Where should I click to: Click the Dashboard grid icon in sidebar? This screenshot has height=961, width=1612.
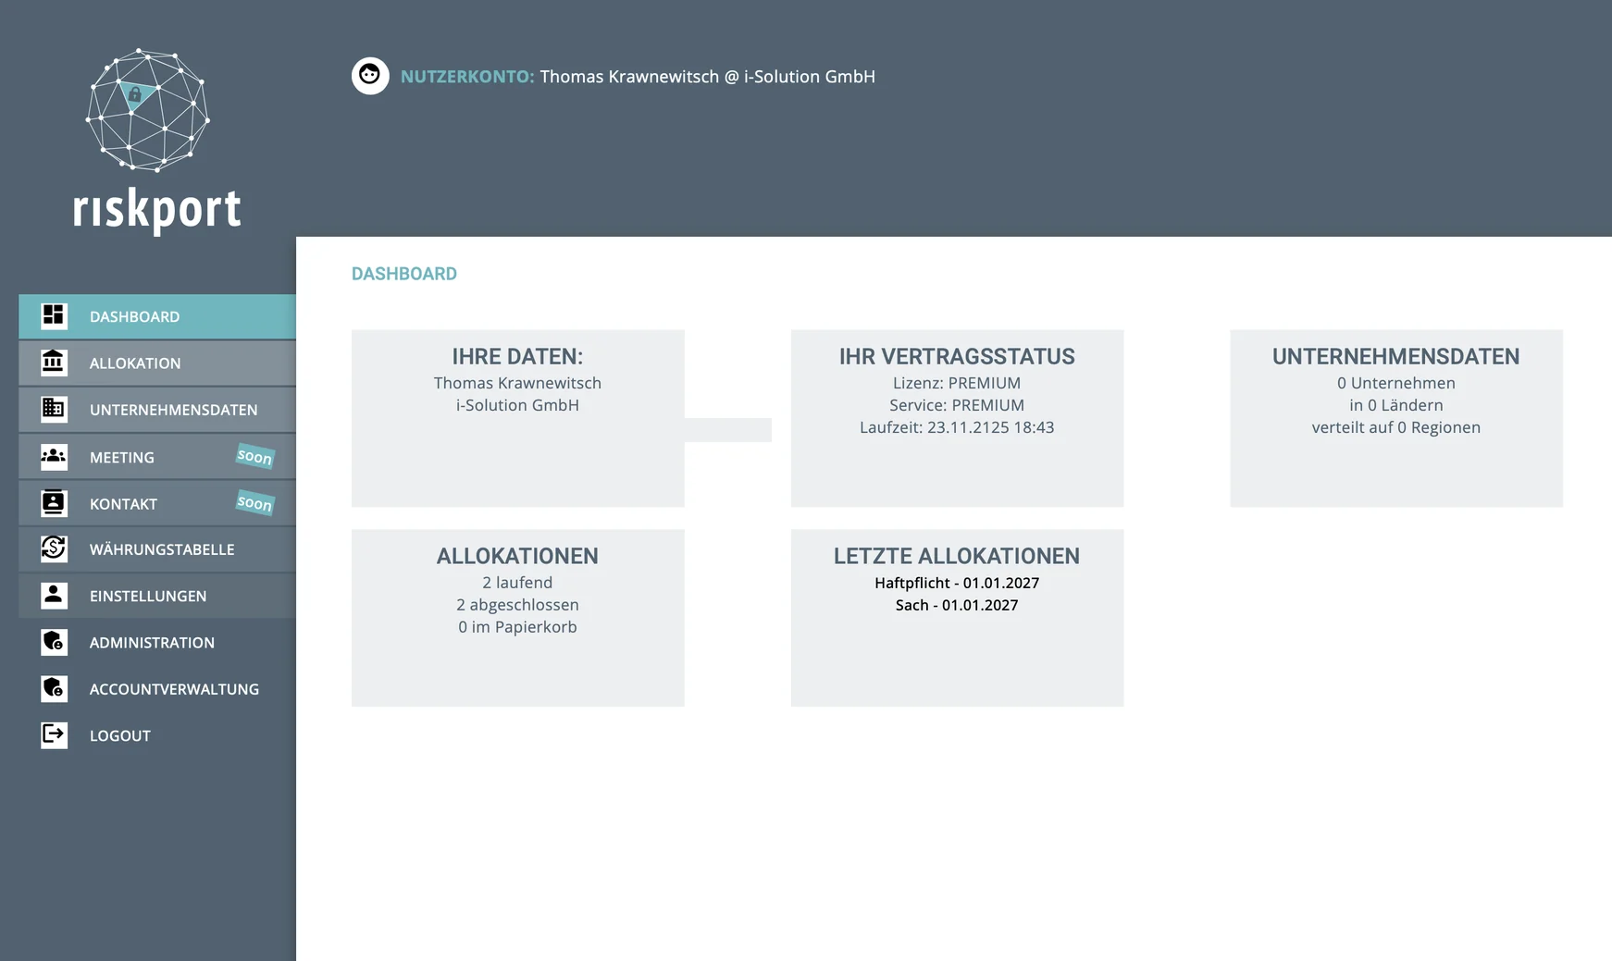pos(54,316)
